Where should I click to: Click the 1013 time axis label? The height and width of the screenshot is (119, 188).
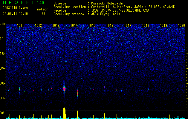pos(56,26)
